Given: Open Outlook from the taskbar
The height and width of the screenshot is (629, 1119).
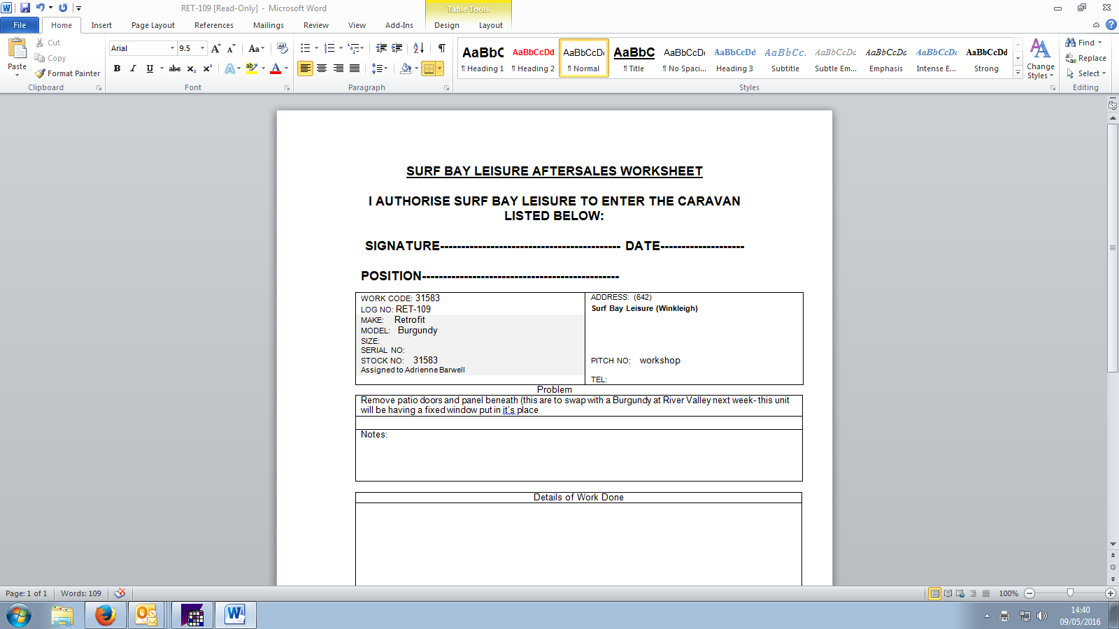Looking at the screenshot, I should (x=146, y=615).
